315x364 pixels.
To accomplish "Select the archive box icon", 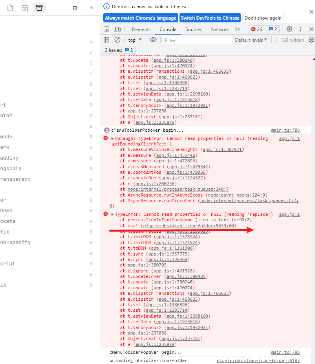I will (x=39, y=8).
